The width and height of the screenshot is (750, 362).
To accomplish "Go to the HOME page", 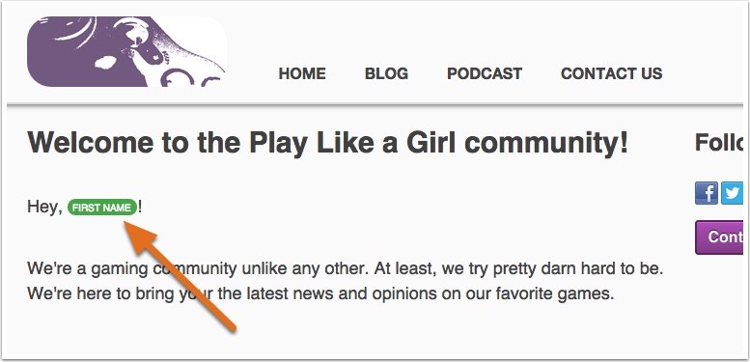I will 302,73.
